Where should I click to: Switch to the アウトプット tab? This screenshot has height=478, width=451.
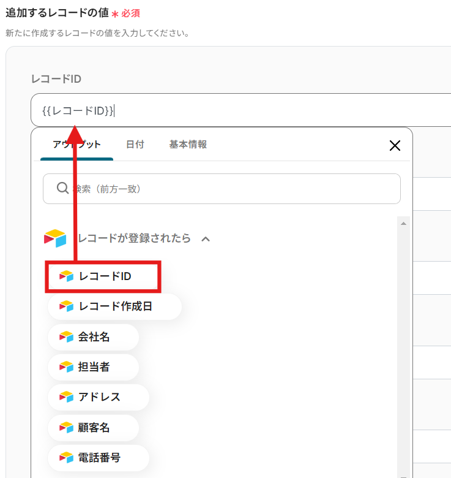pos(76,145)
